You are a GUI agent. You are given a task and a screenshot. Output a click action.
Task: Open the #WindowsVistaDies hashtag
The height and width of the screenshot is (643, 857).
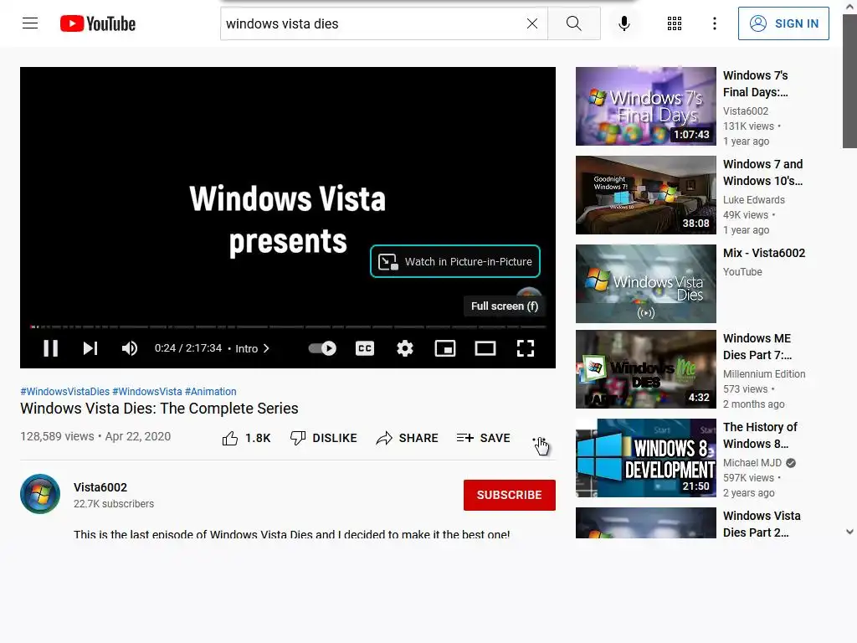tap(65, 392)
